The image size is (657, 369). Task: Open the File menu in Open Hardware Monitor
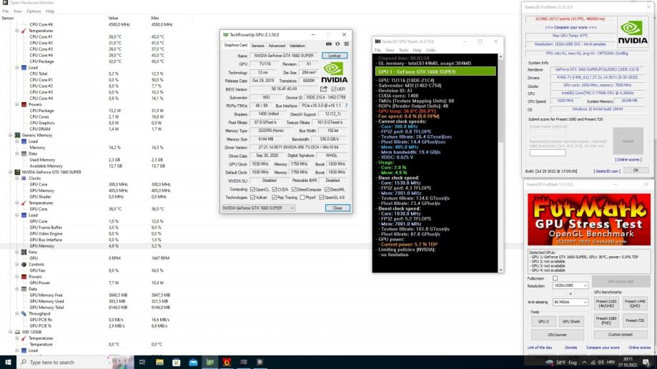point(6,11)
